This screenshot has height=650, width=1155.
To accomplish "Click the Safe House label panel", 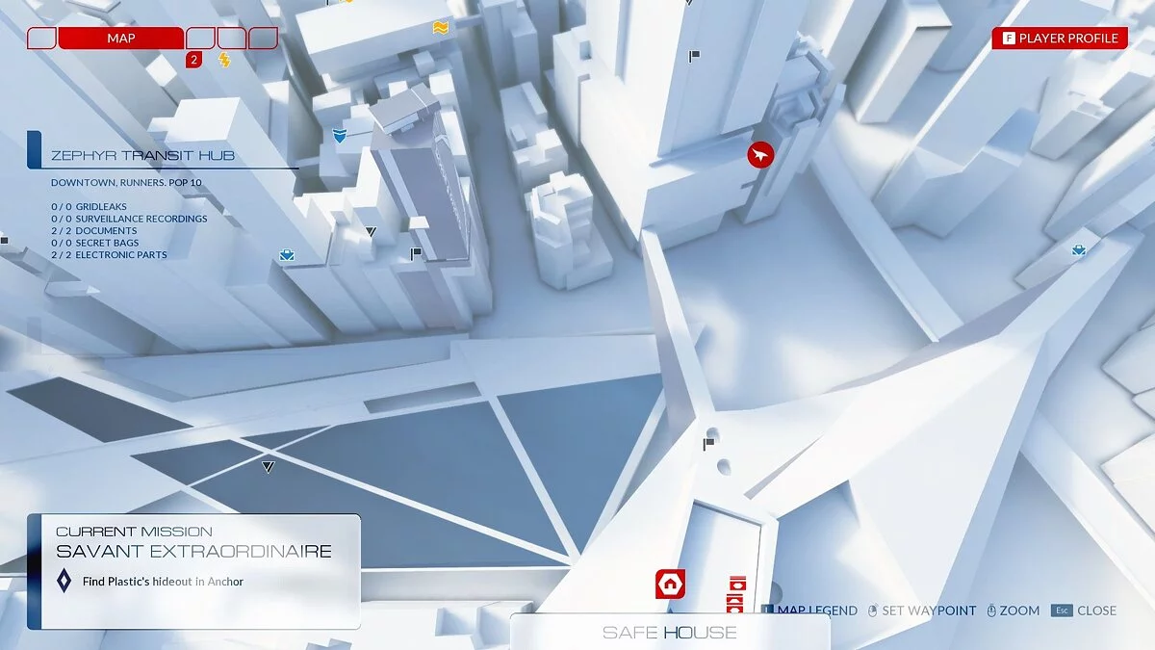I will point(670,632).
